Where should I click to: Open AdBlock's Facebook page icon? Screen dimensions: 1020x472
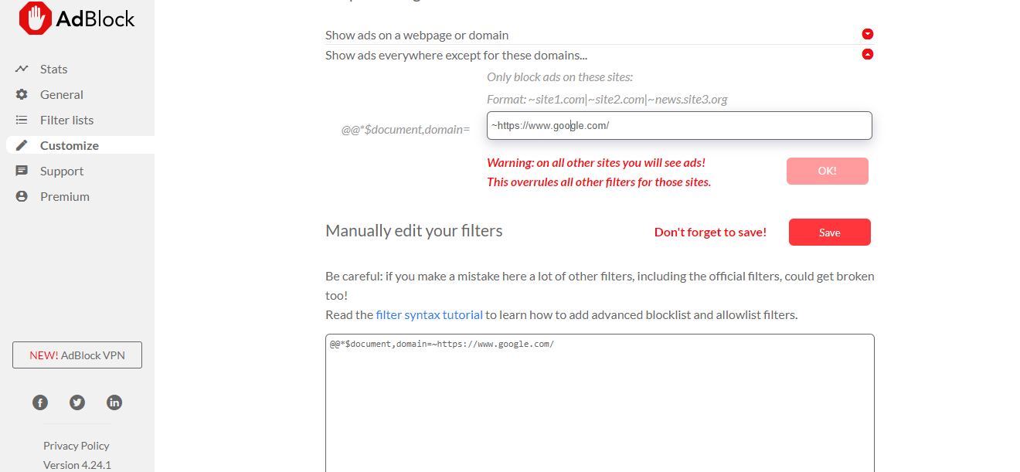click(40, 402)
